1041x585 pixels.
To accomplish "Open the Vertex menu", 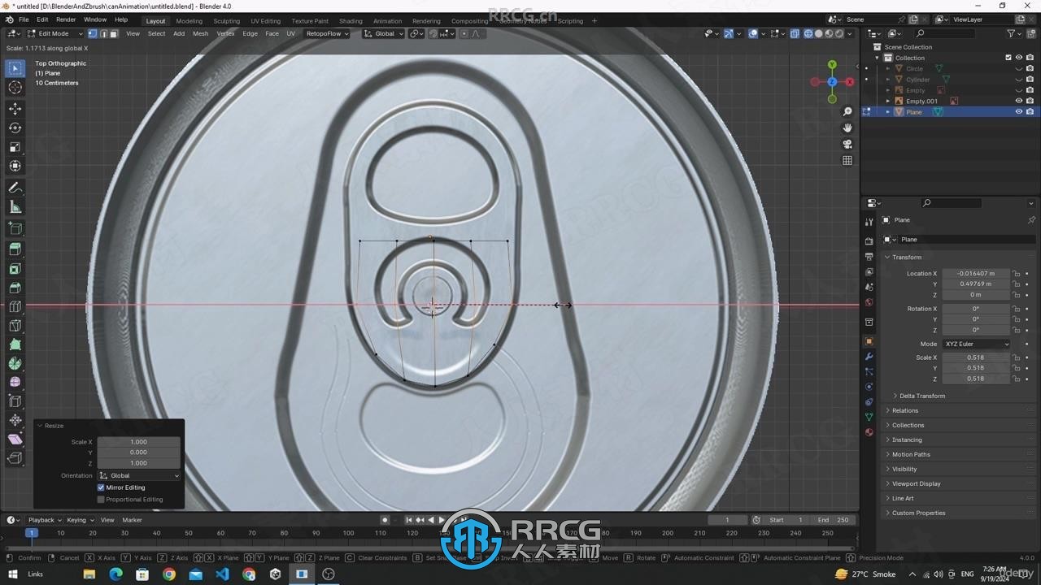I will (225, 33).
